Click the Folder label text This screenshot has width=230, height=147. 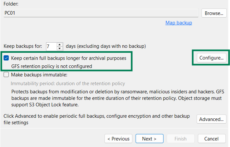point(10,4)
